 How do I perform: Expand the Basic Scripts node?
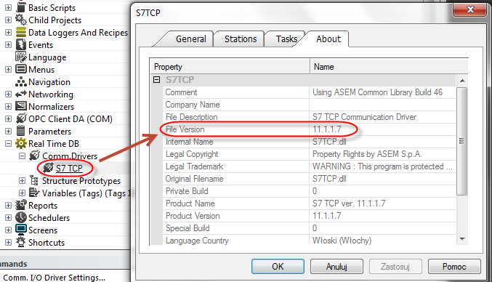(x=9, y=7)
